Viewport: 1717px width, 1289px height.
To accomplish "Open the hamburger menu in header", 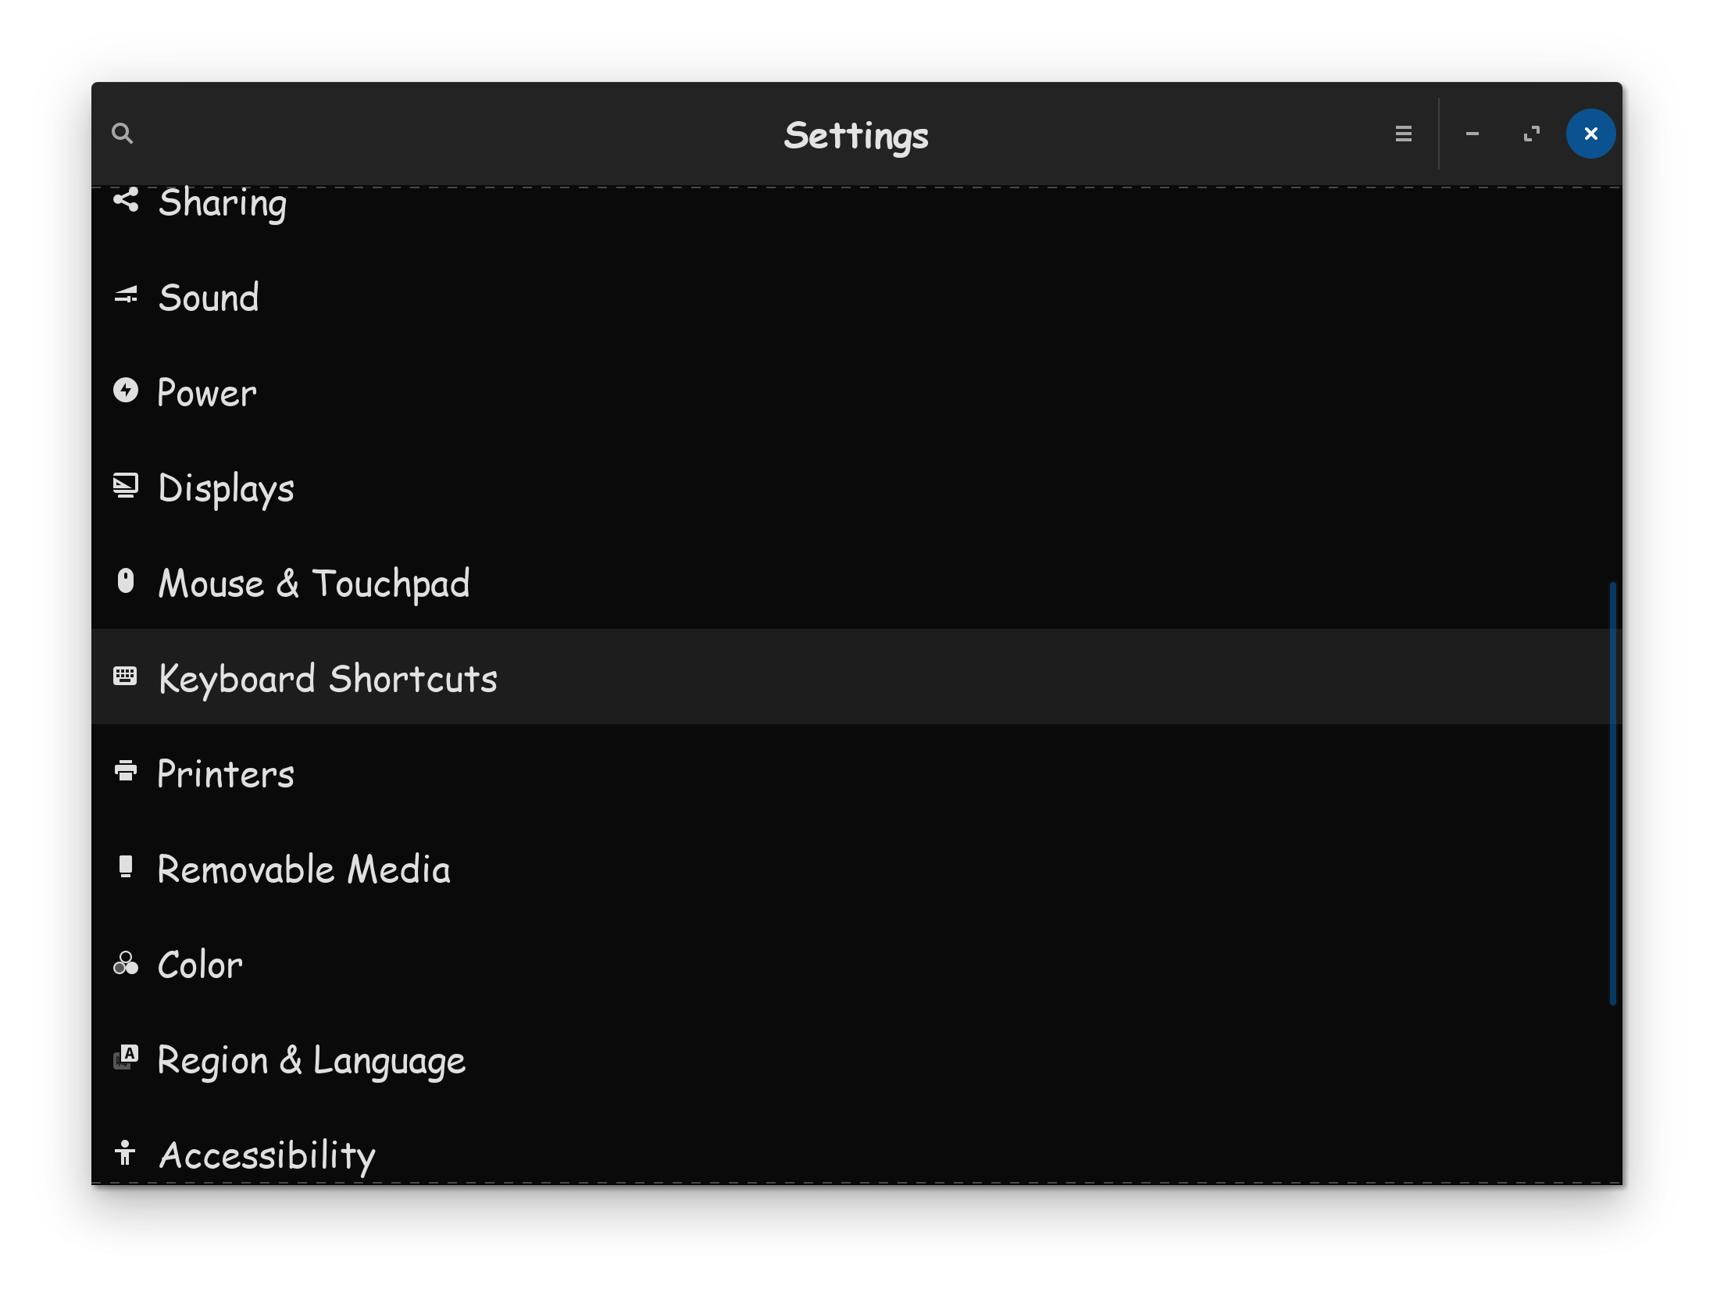I will click(1403, 134).
